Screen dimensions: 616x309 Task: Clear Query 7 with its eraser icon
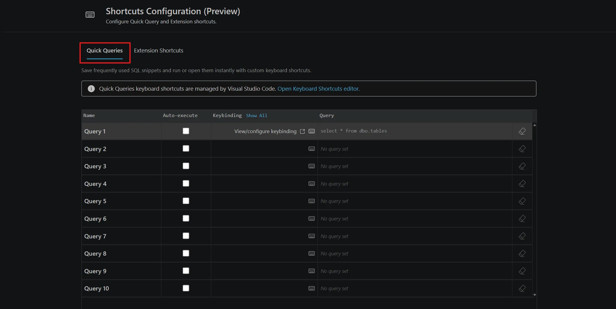click(x=522, y=236)
